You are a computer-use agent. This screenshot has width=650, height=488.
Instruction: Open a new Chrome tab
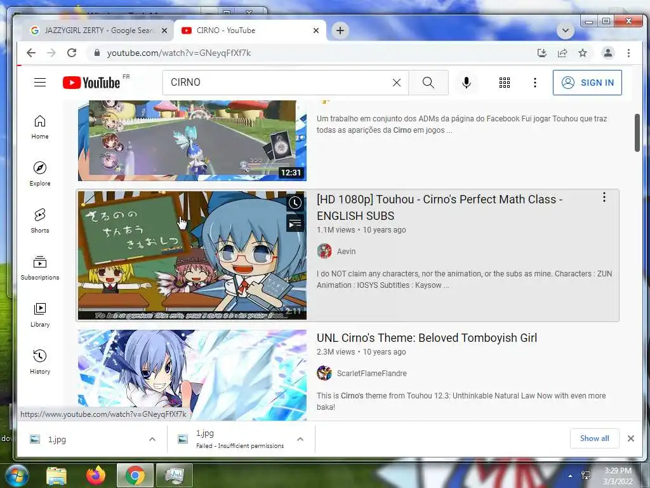pos(340,30)
